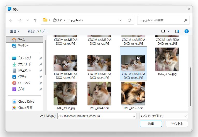Select the DXO_0384.JPG cat thumbnail

point(99,63)
